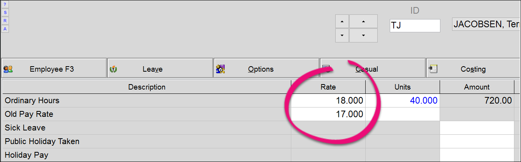Click the small down arrow stepper
Viewport: 521px width, 162px height.
(x=342, y=35)
